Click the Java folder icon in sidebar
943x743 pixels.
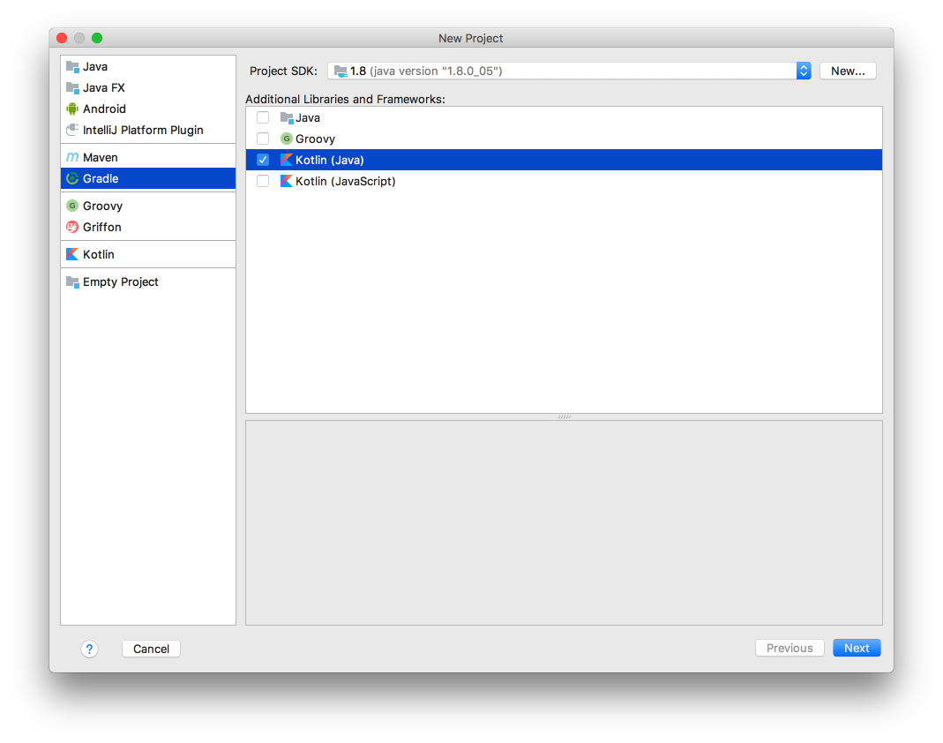[72, 66]
